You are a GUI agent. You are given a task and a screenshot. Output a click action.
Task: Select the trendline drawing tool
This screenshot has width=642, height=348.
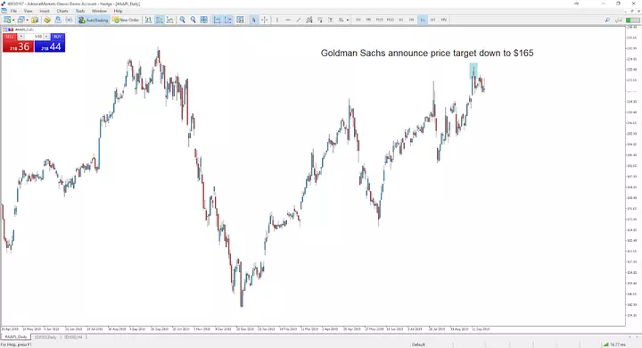click(299, 20)
